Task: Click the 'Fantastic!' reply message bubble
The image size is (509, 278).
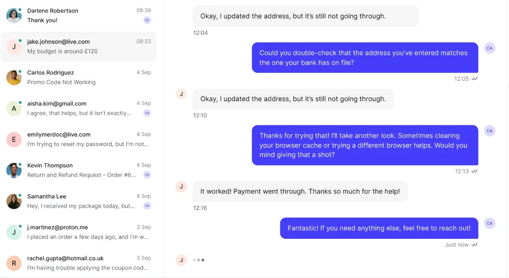Action: pos(379,228)
